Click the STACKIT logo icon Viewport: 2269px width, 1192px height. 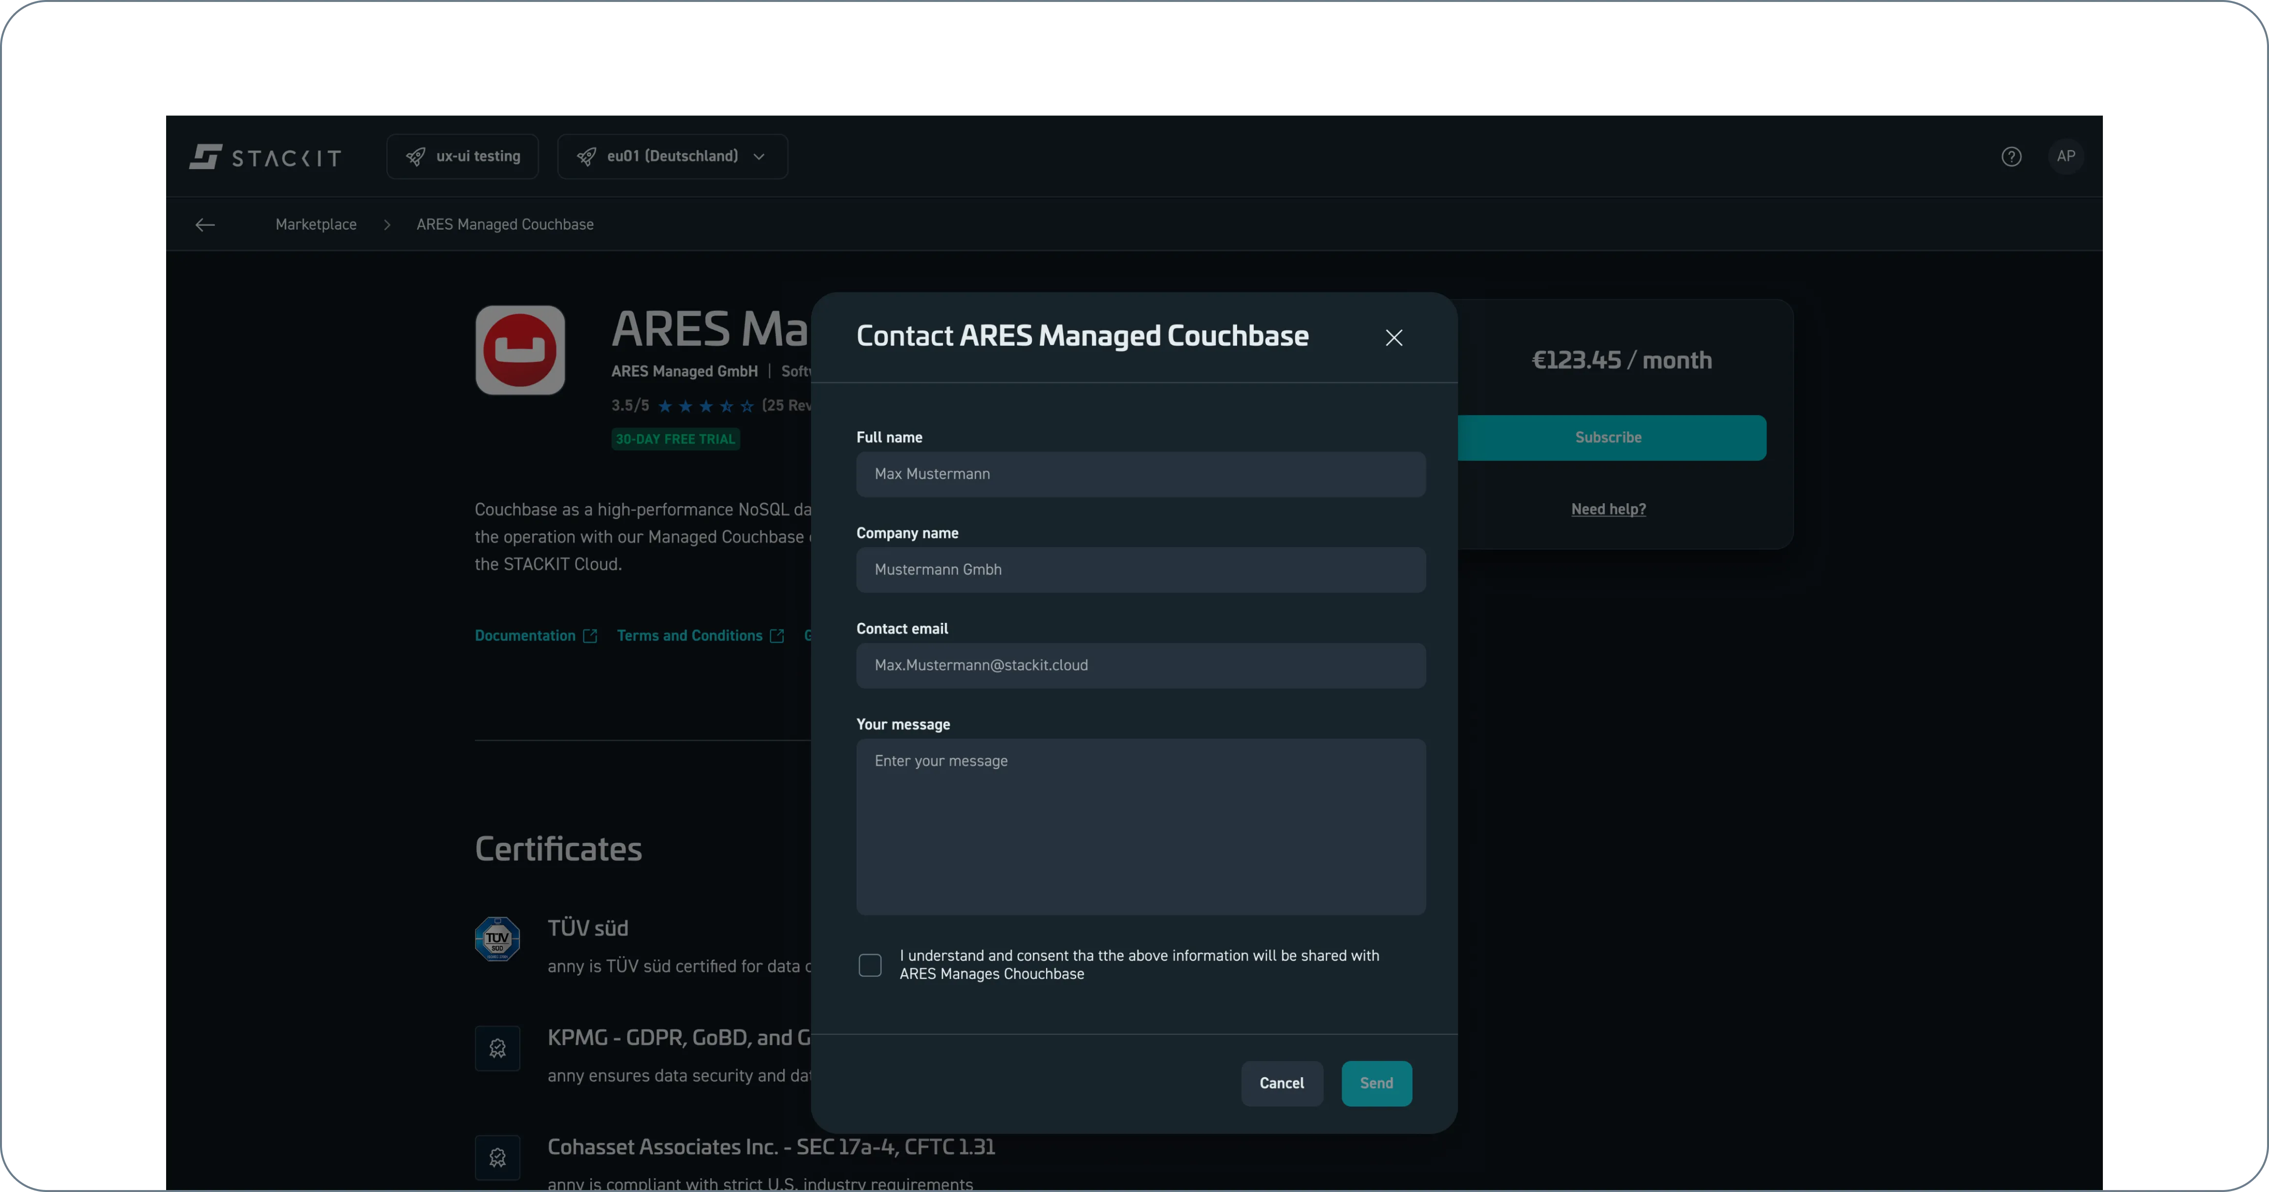point(205,157)
